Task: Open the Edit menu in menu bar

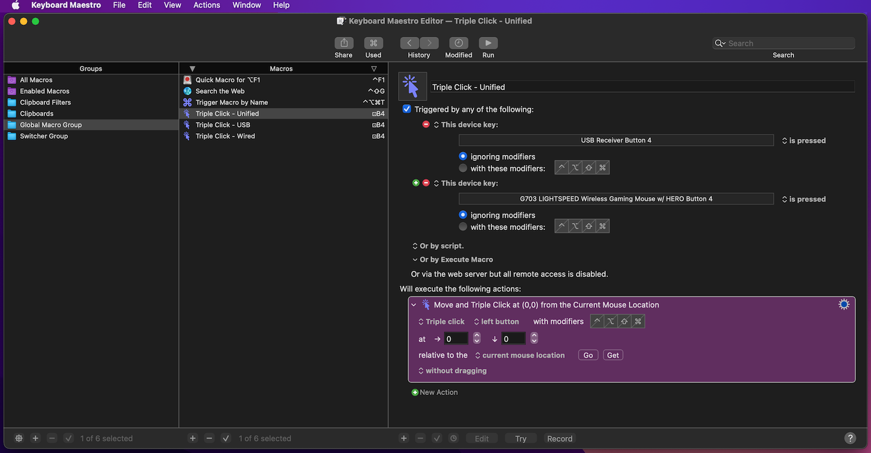Action: pyautogui.click(x=145, y=5)
